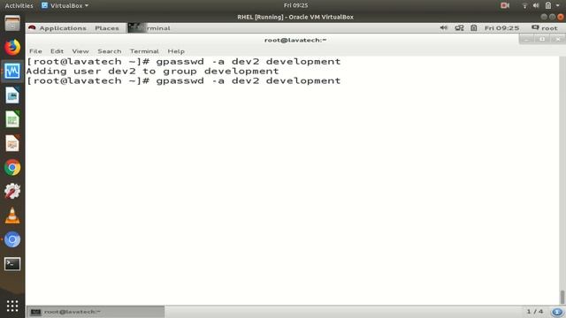This screenshot has width=566, height=318.
Task: Click Activities in the top bar
Action: [x=19, y=5]
